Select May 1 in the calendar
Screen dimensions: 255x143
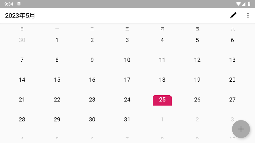57,40
